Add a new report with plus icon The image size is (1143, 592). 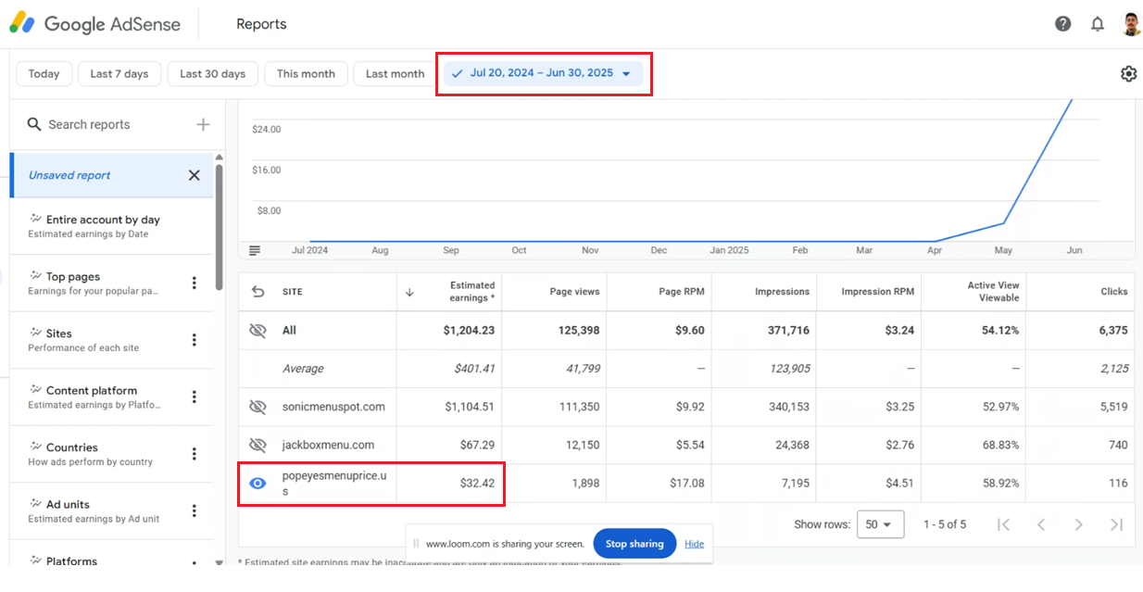(x=203, y=124)
